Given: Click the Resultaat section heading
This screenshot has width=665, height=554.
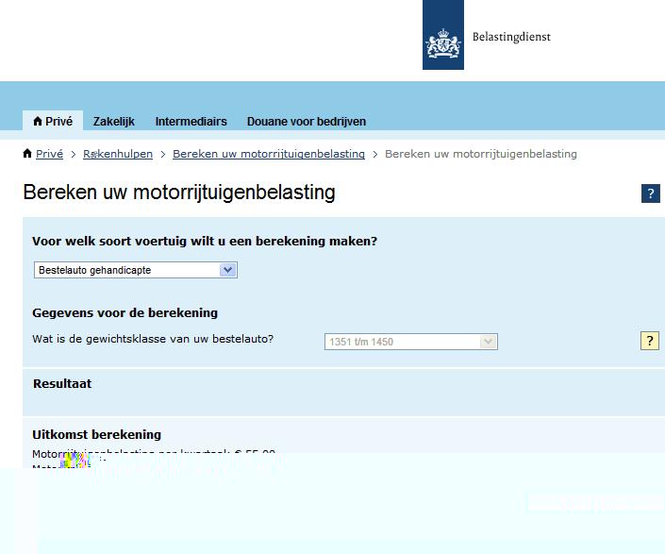Looking at the screenshot, I should pyautogui.click(x=62, y=383).
